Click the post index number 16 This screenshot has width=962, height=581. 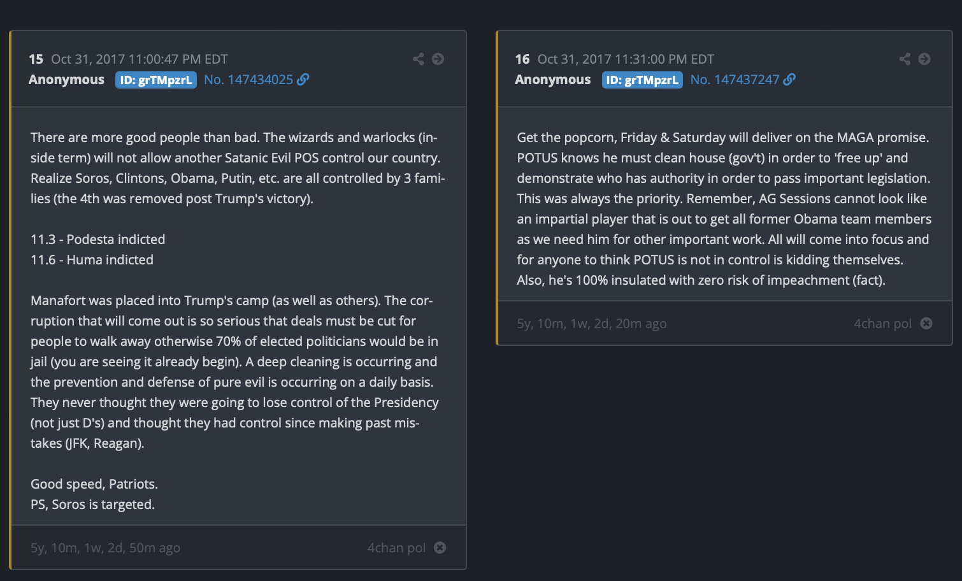pyautogui.click(x=522, y=59)
